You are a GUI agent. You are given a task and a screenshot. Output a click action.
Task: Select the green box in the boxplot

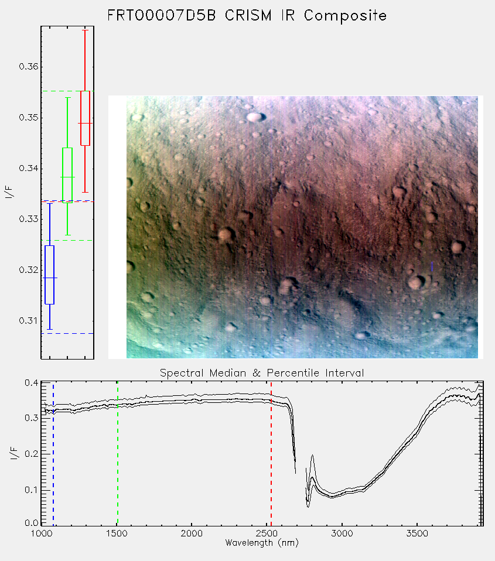67,175
